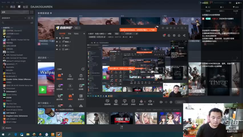Image resolution: width=243 pixels, height=137 pixels.
Task: Toggle visibility of 弹幕秀 layer
Action: [57, 38]
